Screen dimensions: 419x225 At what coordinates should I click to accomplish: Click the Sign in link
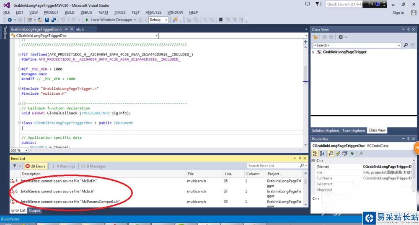(x=398, y=13)
